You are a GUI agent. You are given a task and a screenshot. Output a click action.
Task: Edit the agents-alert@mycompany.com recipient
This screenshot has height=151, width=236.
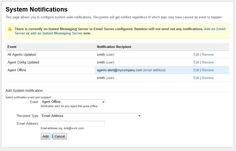click(x=196, y=70)
